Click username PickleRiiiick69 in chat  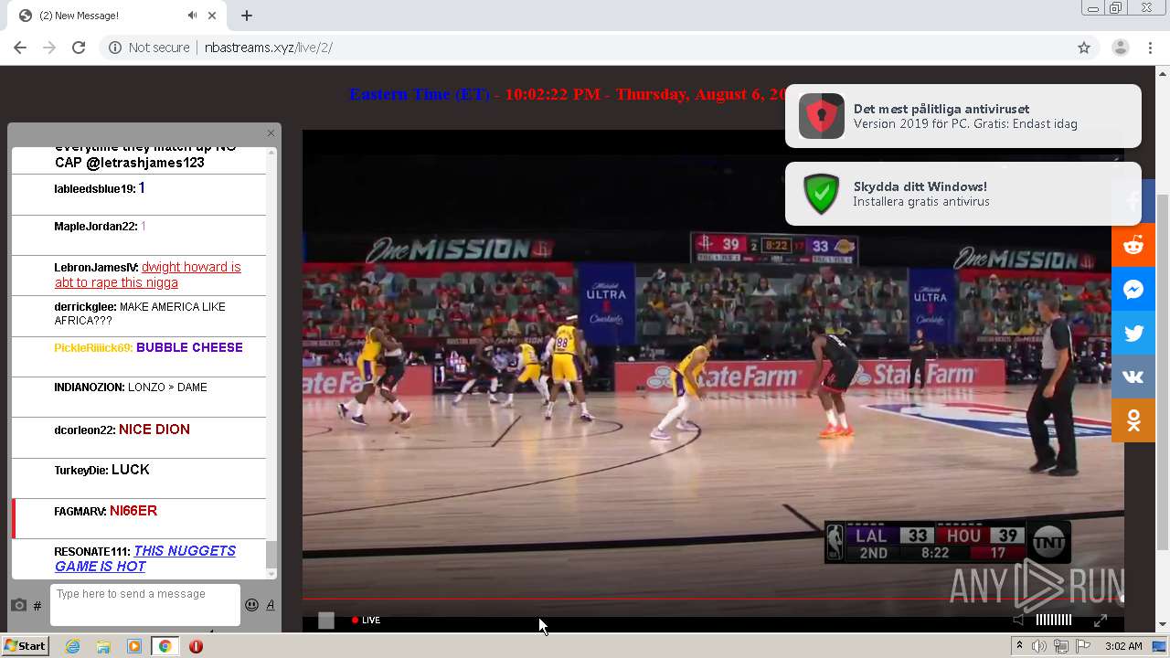[x=93, y=348]
